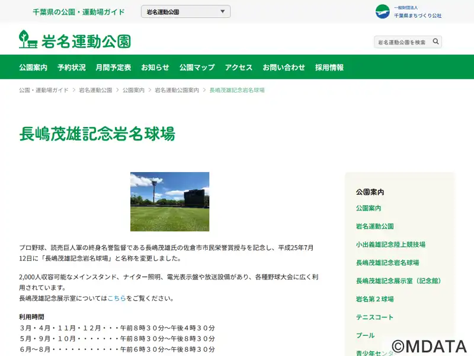Open the 岩名運動公園 park selector dropdown
This screenshot has width=474, height=356.
(186, 12)
